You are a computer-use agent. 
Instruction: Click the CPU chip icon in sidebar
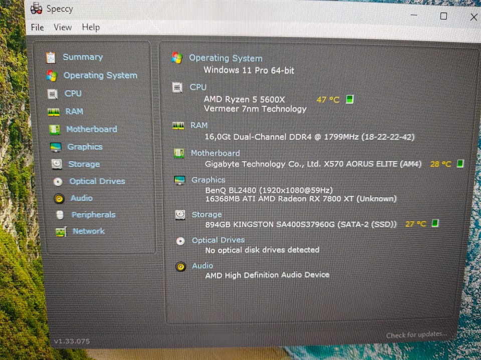(53, 93)
